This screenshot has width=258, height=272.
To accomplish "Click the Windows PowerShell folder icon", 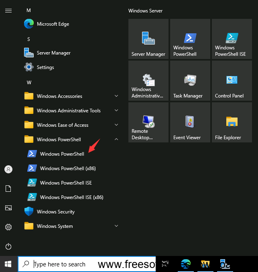I will 29,139.
